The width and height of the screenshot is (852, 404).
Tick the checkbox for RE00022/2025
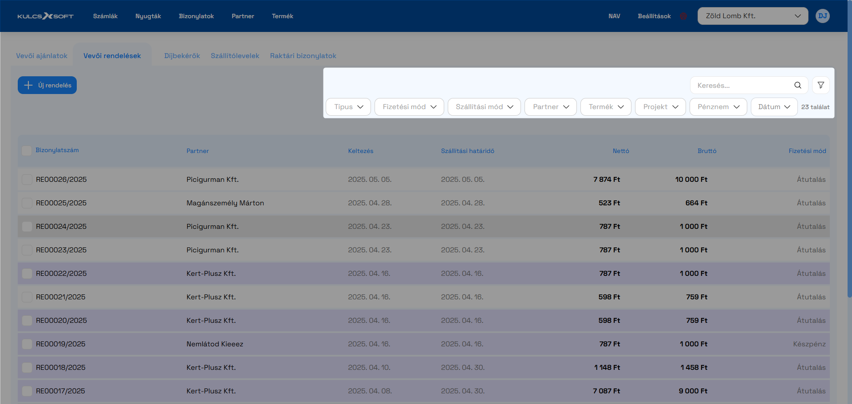click(x=27, y=274)
